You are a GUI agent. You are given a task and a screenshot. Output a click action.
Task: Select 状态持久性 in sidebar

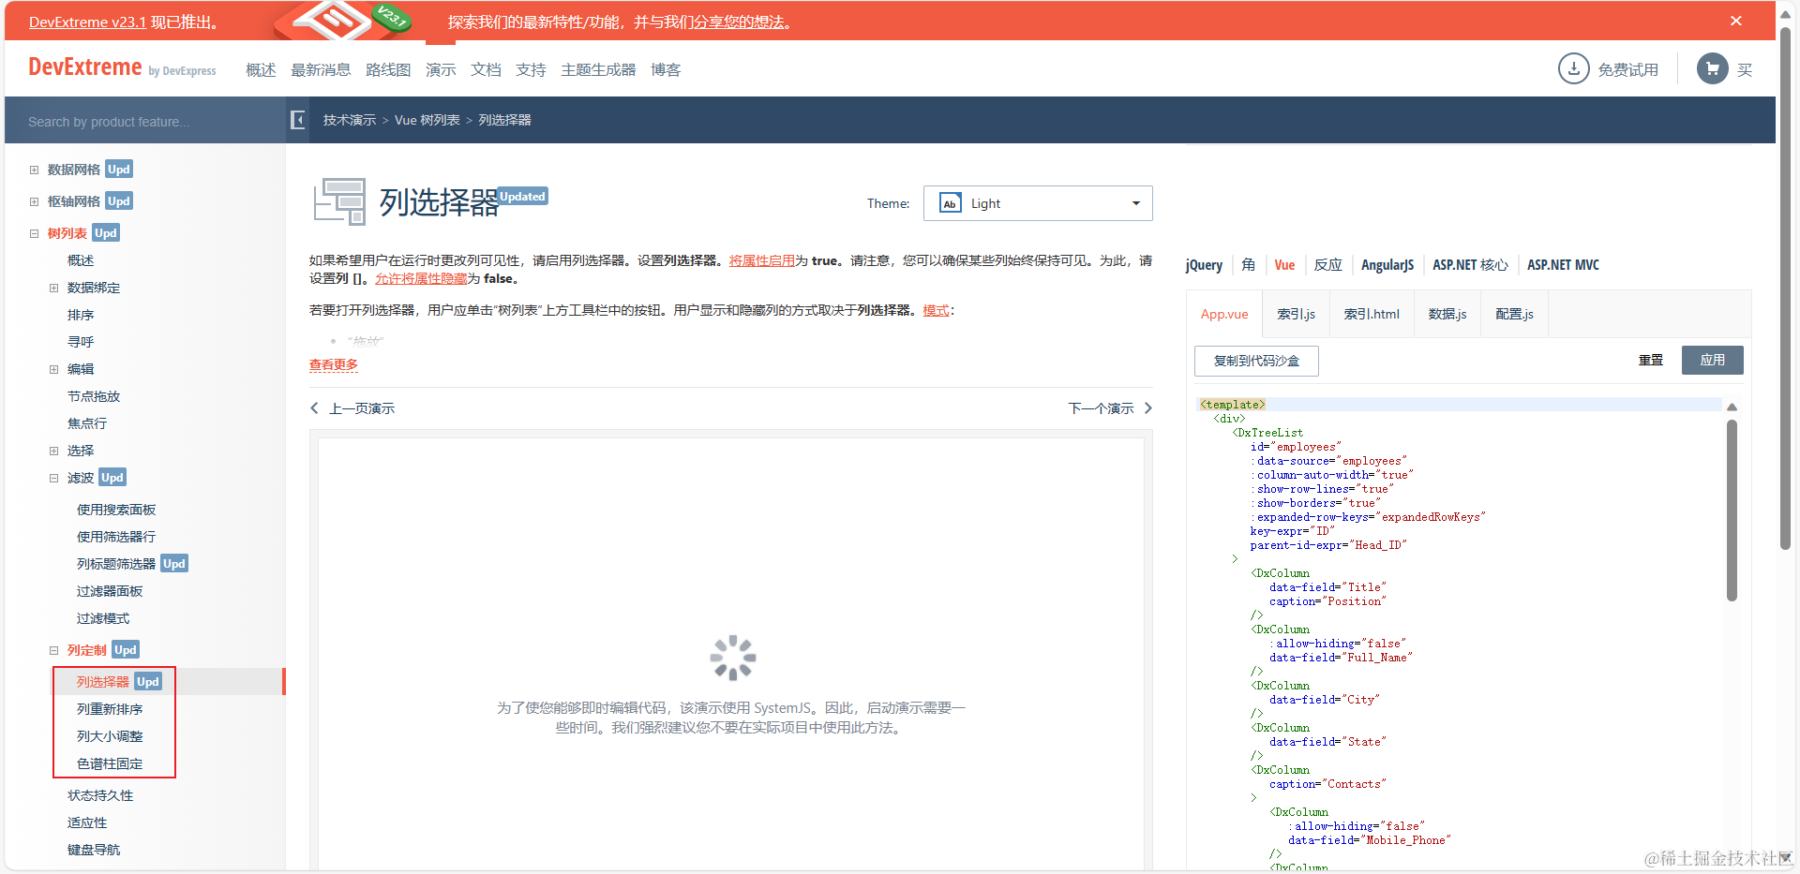pos(100,795)
